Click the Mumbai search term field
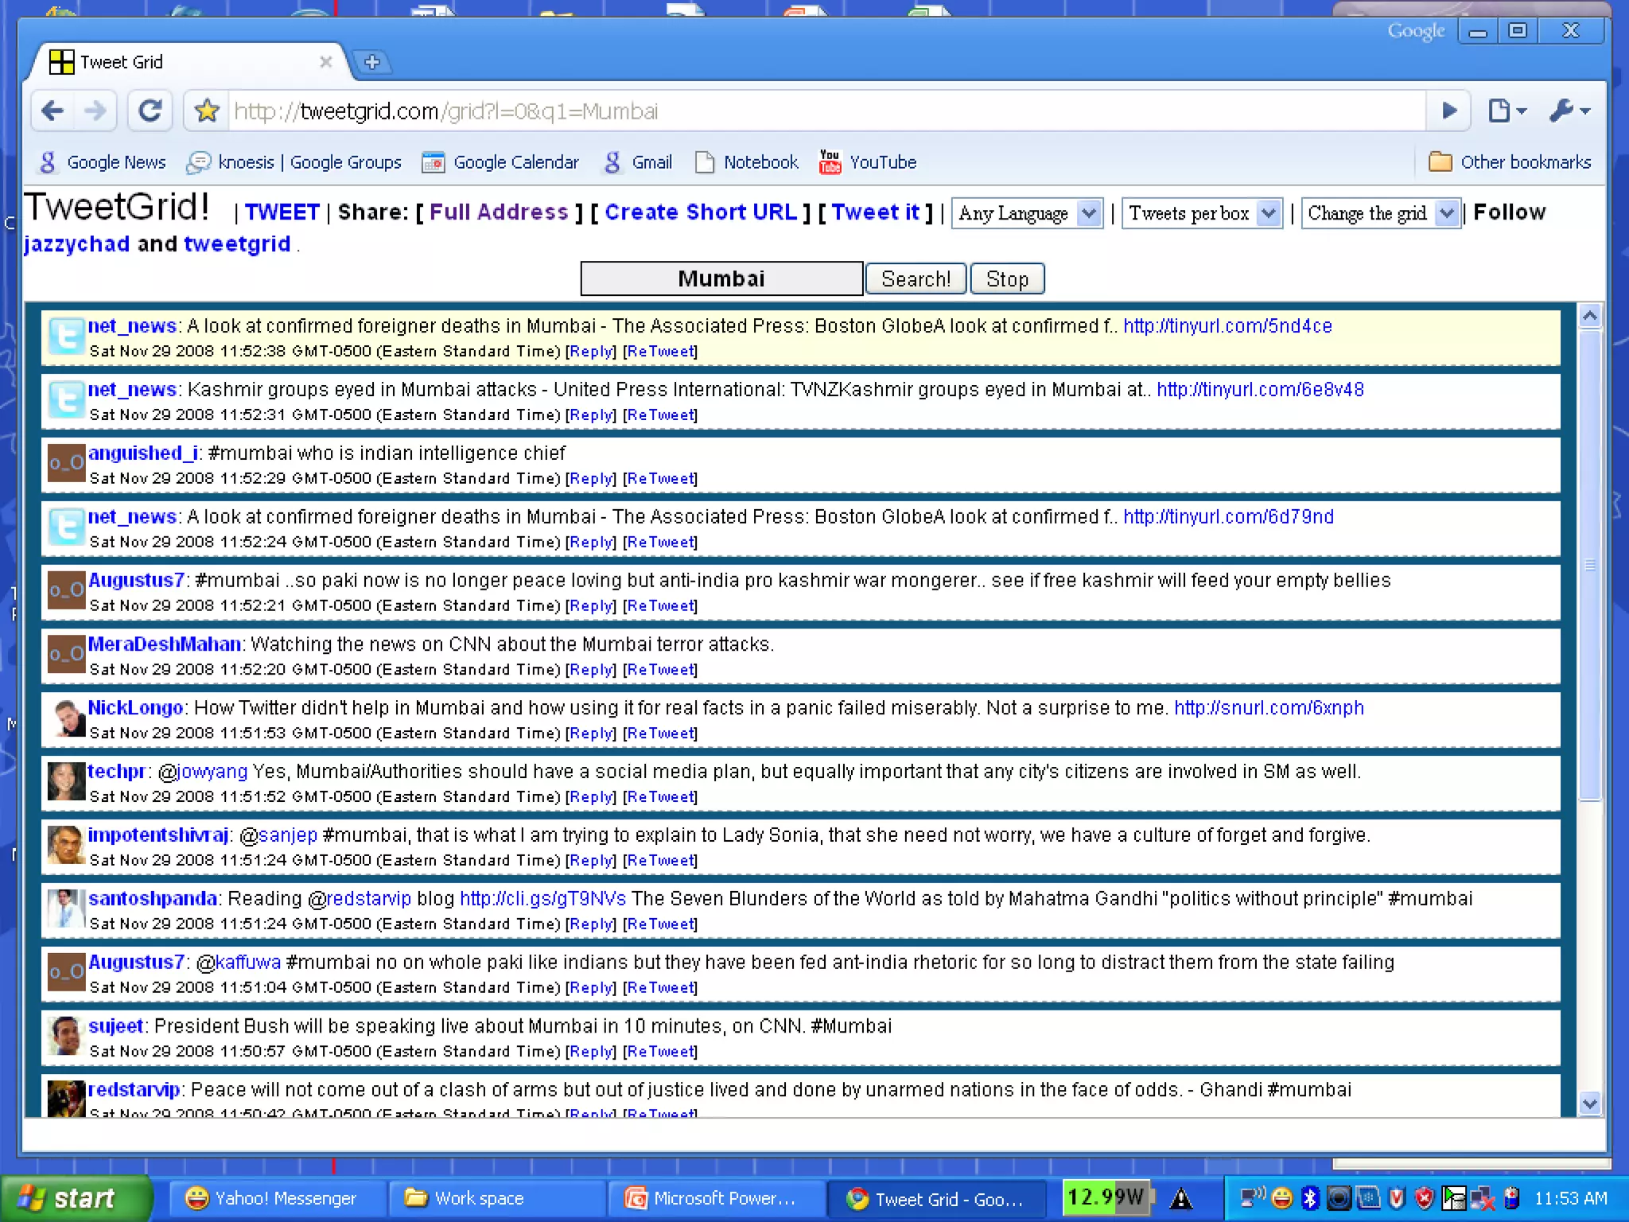1629x1222 pixels. (721, 278)
